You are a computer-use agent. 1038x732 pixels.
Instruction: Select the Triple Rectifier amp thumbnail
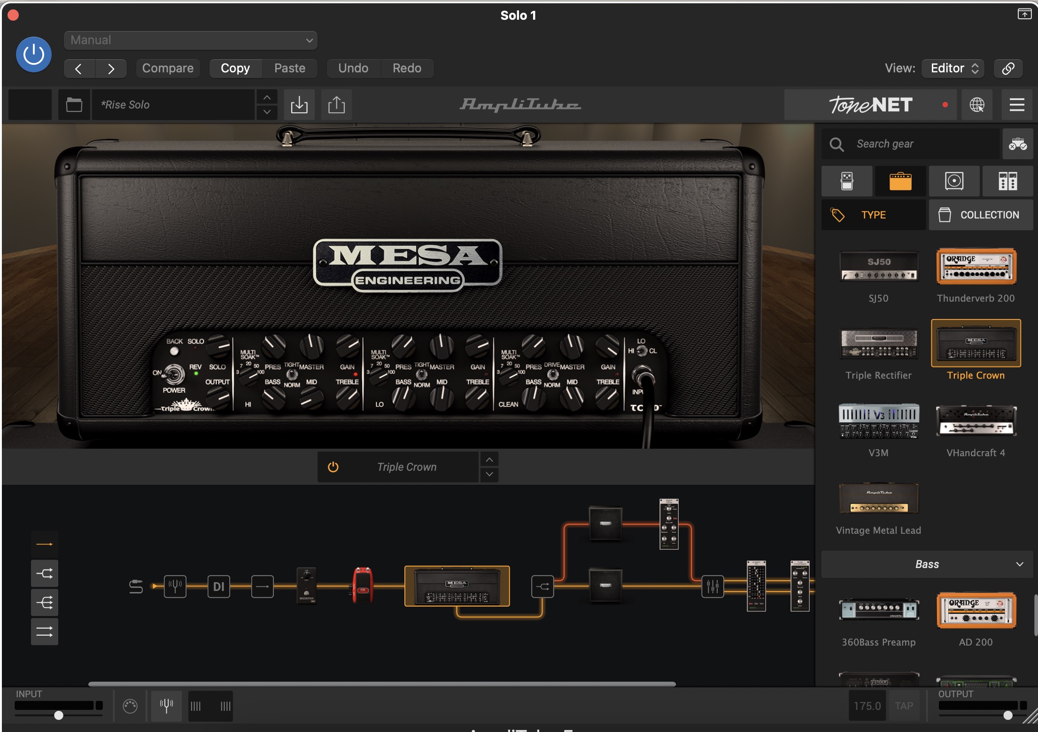click(879, 343)
